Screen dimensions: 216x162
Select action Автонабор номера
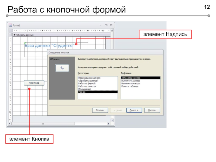click(x=141, y=78)
